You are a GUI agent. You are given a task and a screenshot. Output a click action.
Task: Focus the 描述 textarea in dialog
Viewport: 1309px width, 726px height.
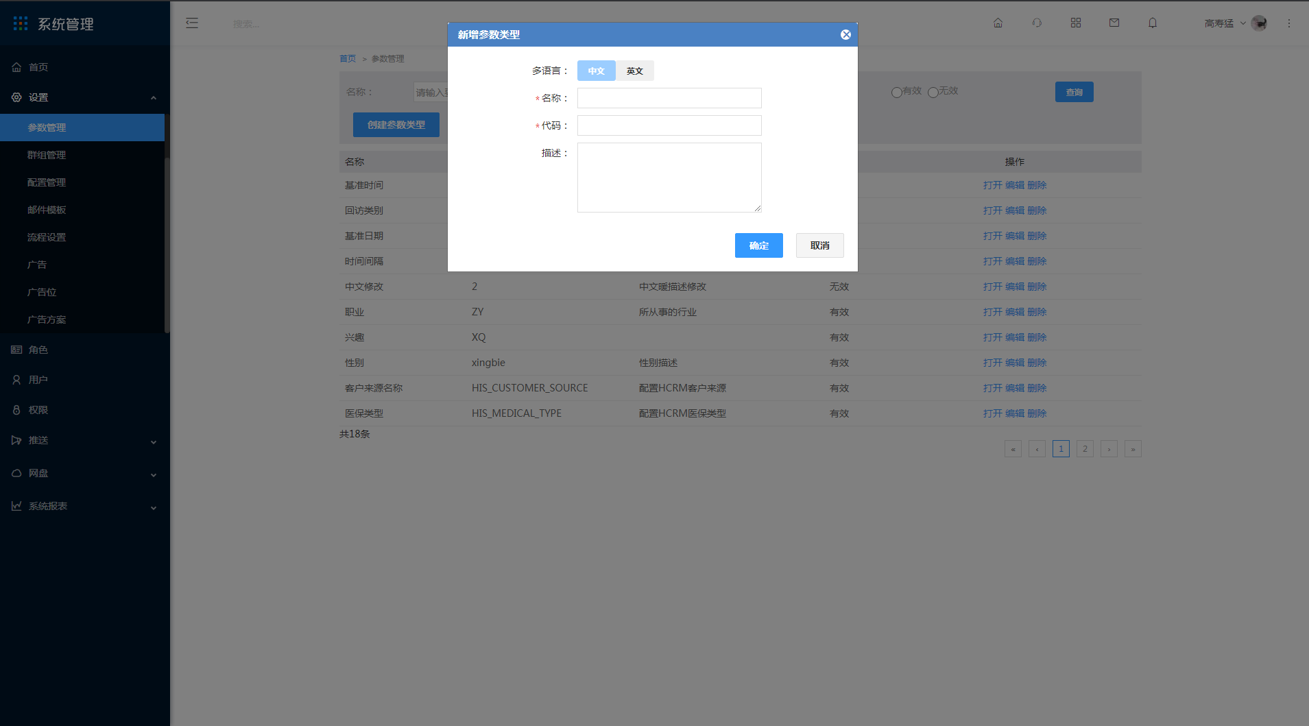point(669,178)
